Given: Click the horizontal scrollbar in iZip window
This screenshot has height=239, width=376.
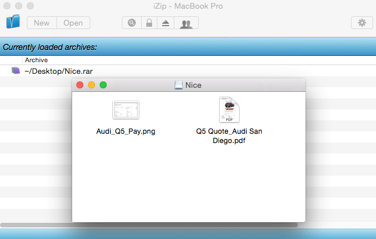Looking at the screenshot, I should tap(149, 225).
